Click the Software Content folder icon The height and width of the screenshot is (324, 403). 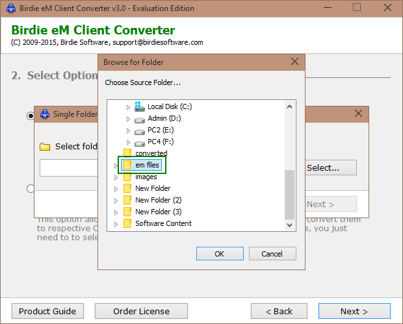(x=127, y=223)
